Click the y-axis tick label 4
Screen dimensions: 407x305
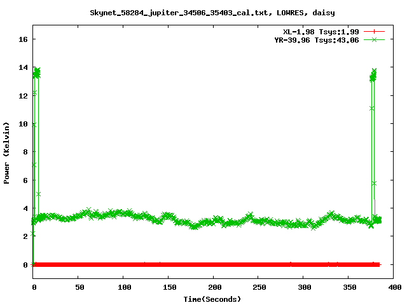pyautogui.click(x=25, y=208)
